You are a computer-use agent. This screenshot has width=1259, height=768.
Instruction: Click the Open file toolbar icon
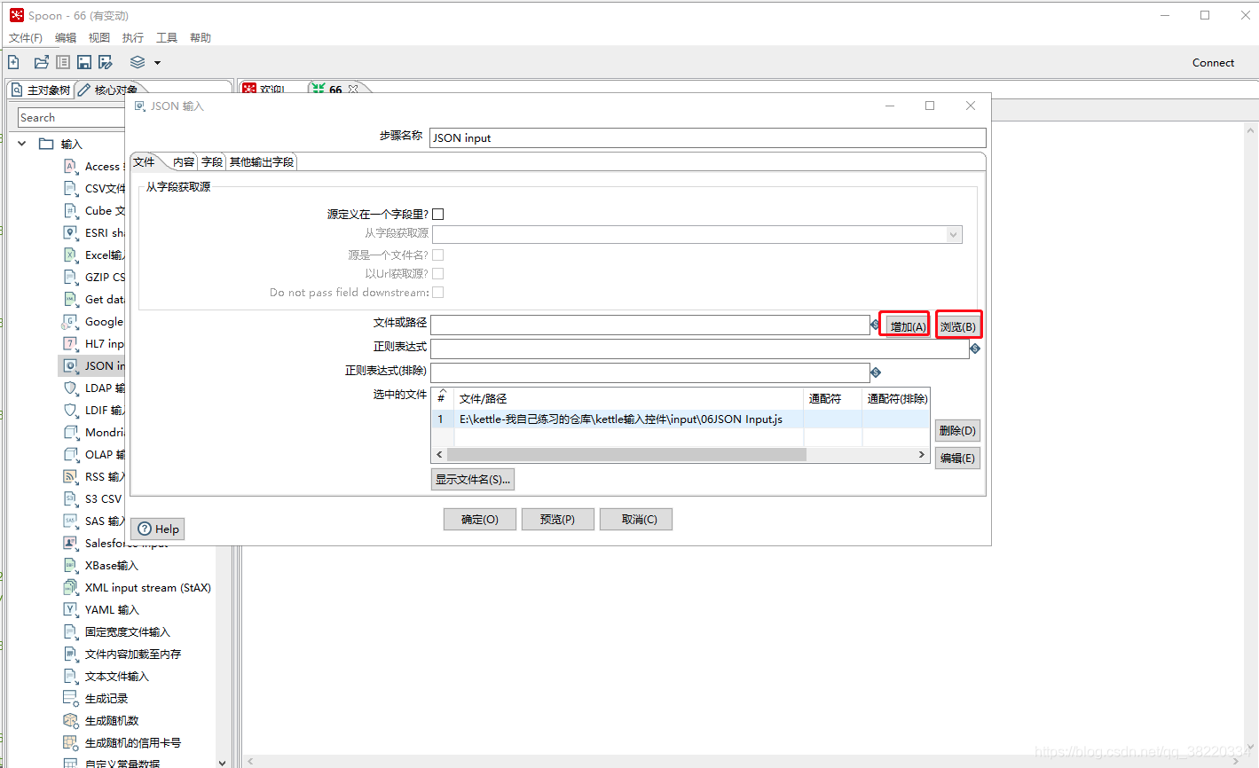pyautogui.click(x=41, y=62)
